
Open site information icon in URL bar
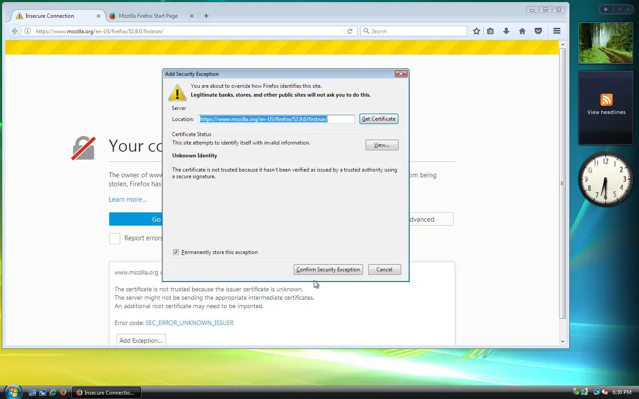pos(28,31)
